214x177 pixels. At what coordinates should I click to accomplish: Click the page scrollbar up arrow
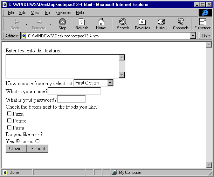(x=209, y=45)
